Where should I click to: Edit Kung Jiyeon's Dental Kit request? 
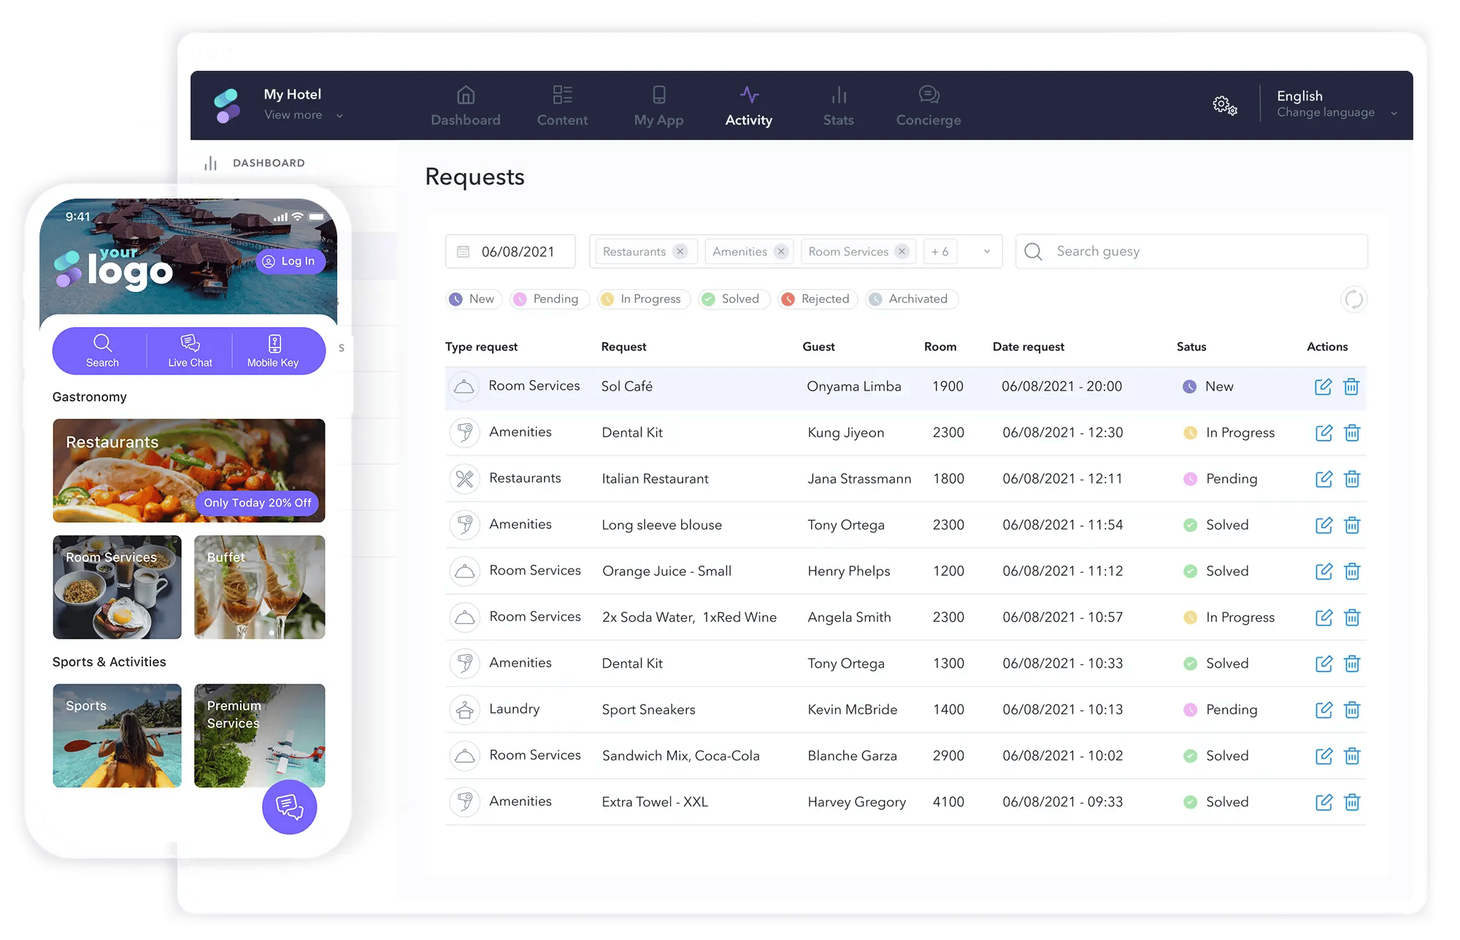point(1323,433)
